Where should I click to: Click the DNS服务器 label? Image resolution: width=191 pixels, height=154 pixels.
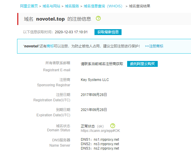[61, 140]
